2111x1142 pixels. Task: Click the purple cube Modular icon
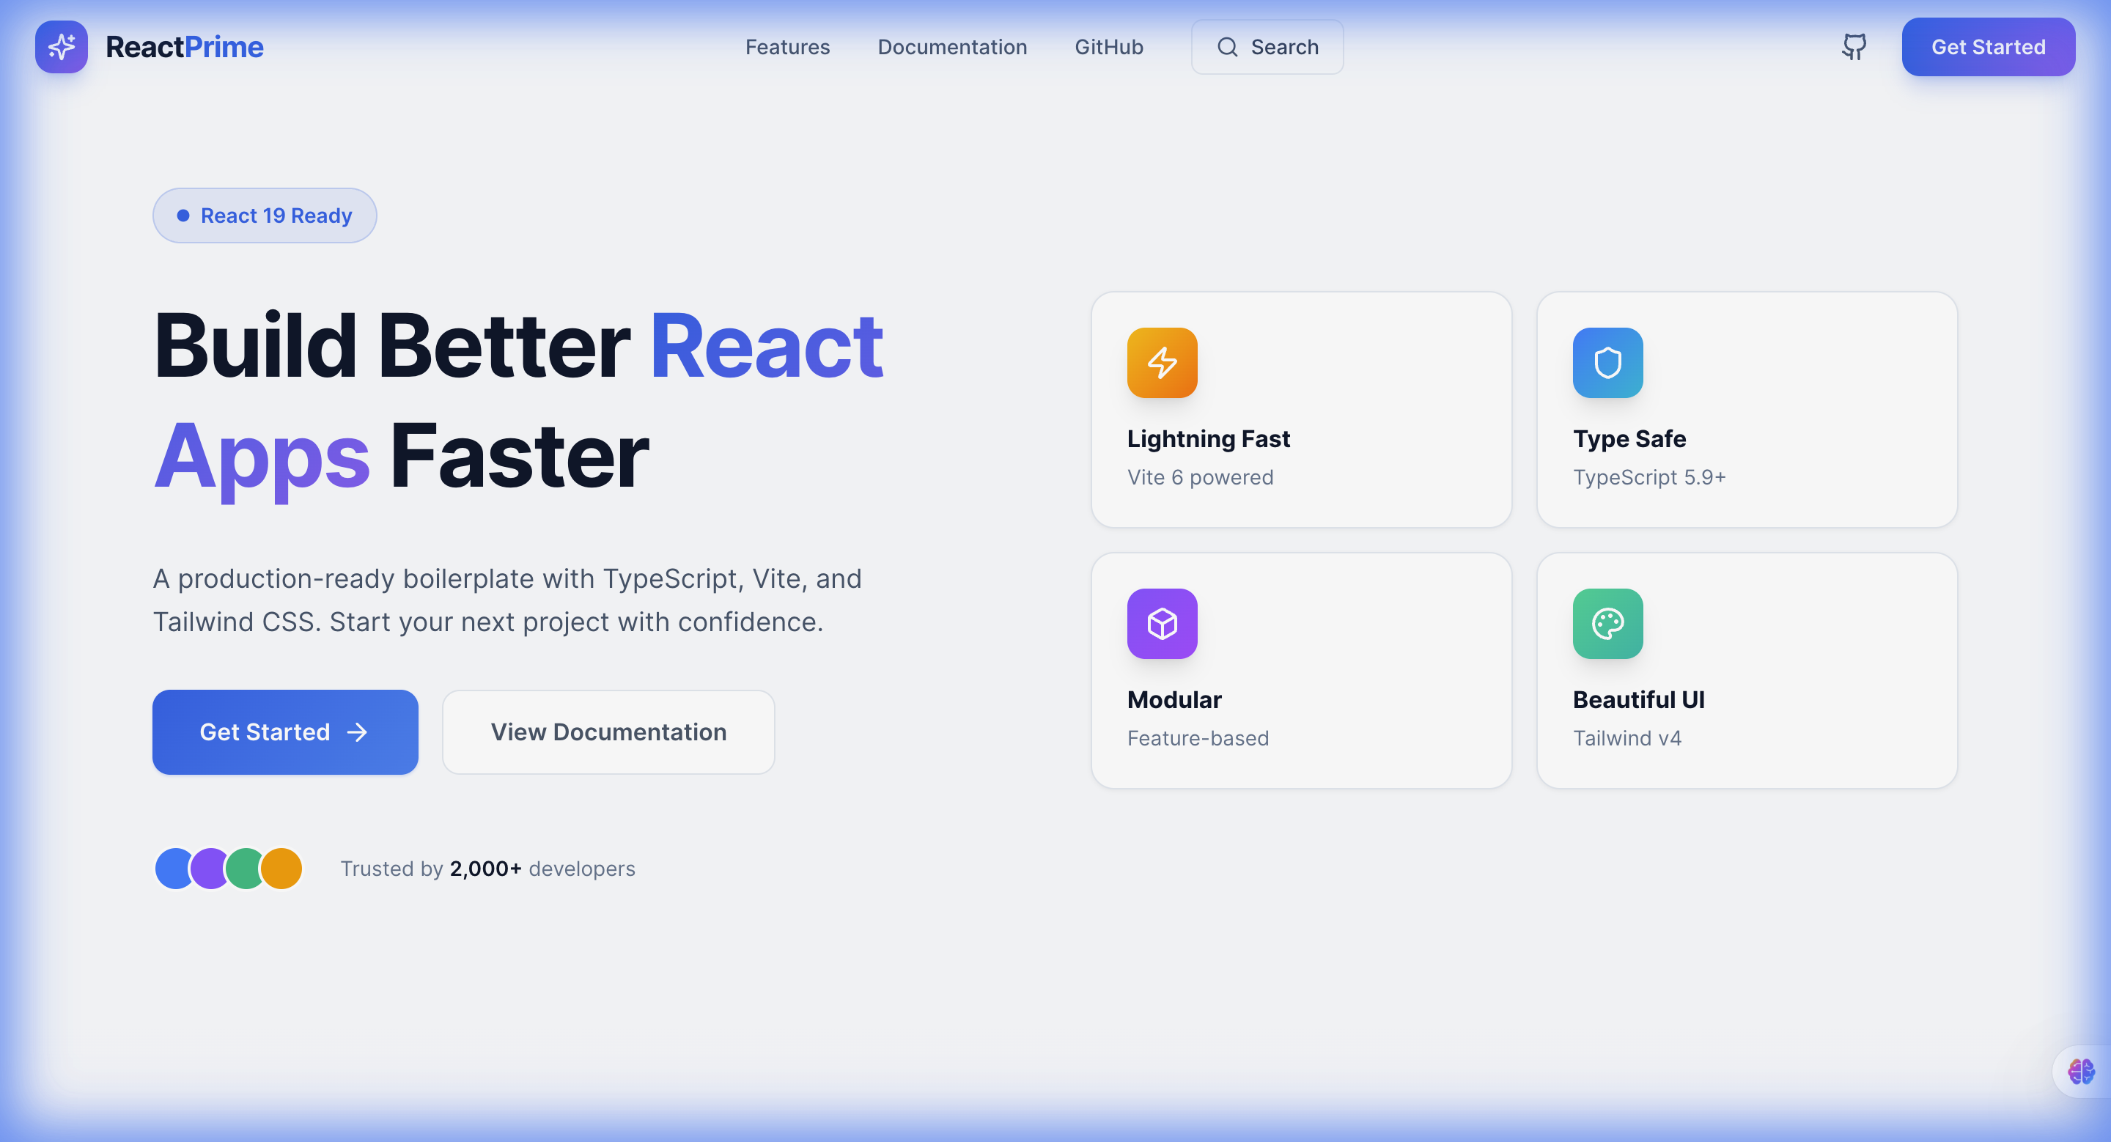coord(1161,624)
